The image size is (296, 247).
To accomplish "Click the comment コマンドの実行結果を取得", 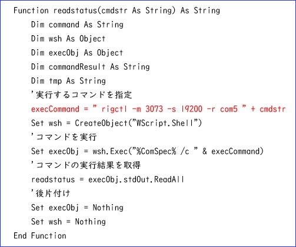I will [x=86, y=165].
